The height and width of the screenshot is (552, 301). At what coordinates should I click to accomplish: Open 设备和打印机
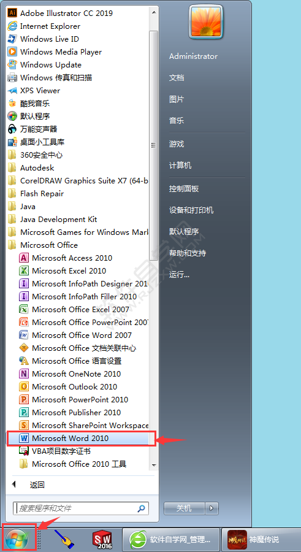191,210
